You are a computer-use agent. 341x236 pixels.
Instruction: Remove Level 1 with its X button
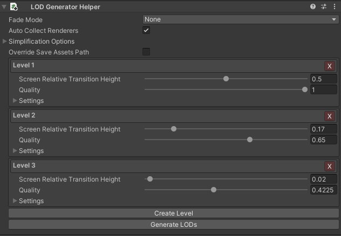[330, 66]
